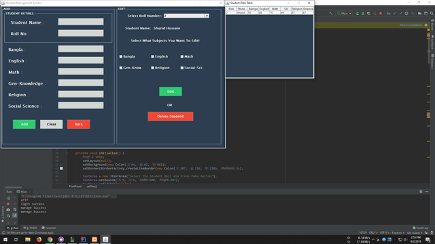Click CRLF line separator selector in status bar
435x244 pixels.
coord(373,232)
